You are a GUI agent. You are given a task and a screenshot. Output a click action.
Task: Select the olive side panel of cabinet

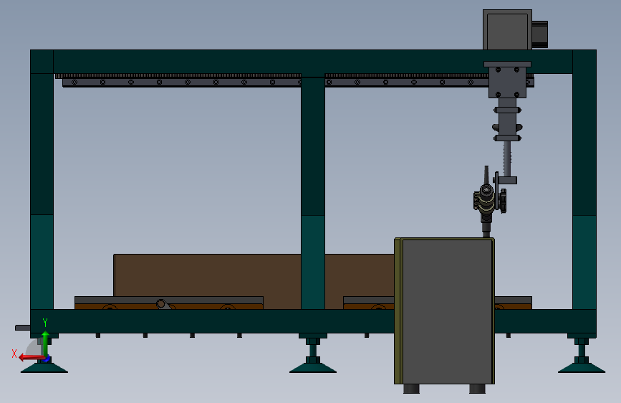click(398, 311)
